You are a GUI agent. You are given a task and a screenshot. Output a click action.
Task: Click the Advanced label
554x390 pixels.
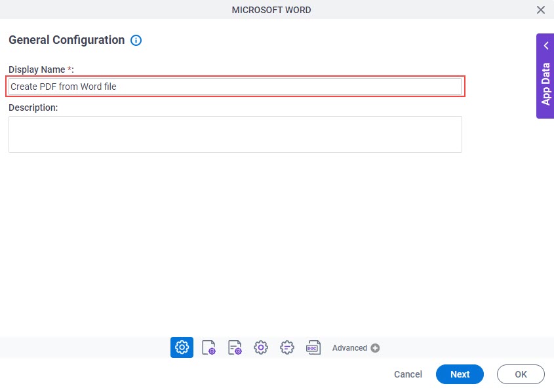coord(349,348)
